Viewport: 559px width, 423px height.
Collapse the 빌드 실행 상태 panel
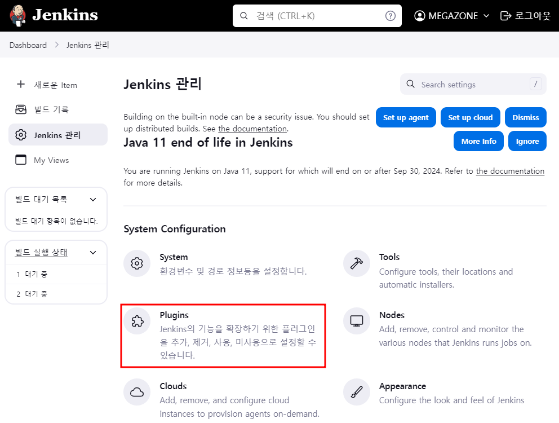pyautogui.click(x=93, y=253)
